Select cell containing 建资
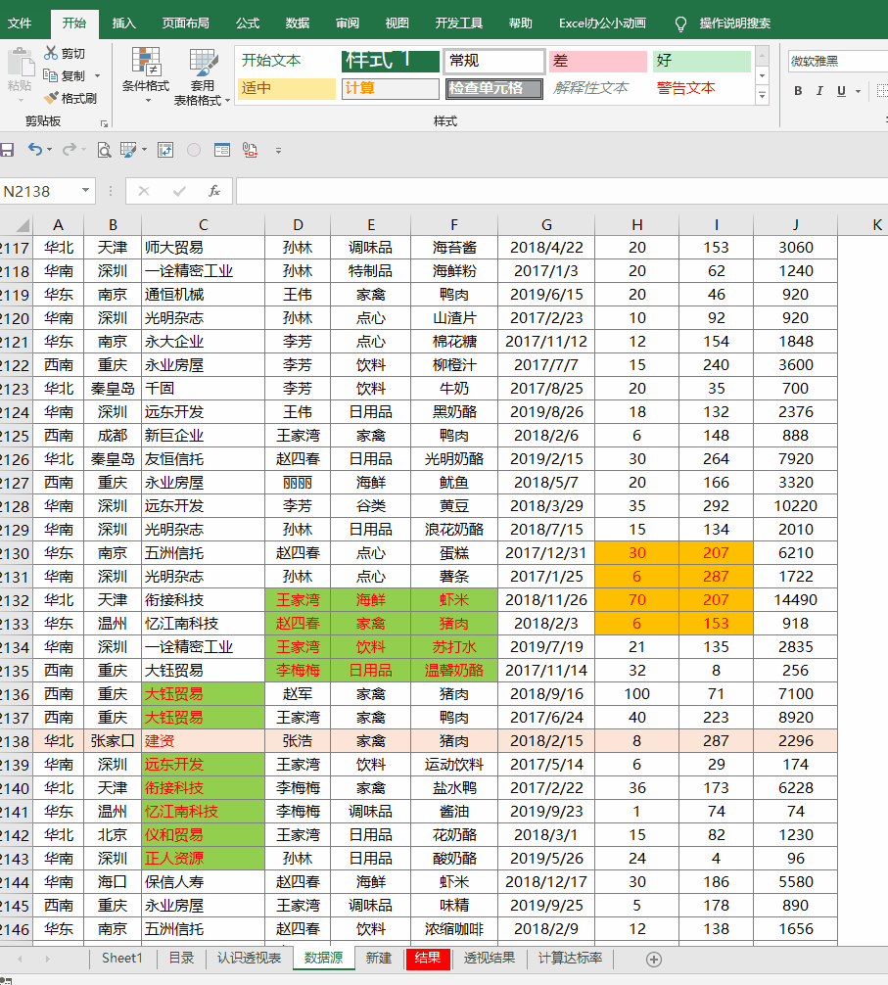Viewport: 888px width, 985px height. [x=203, y=741]
